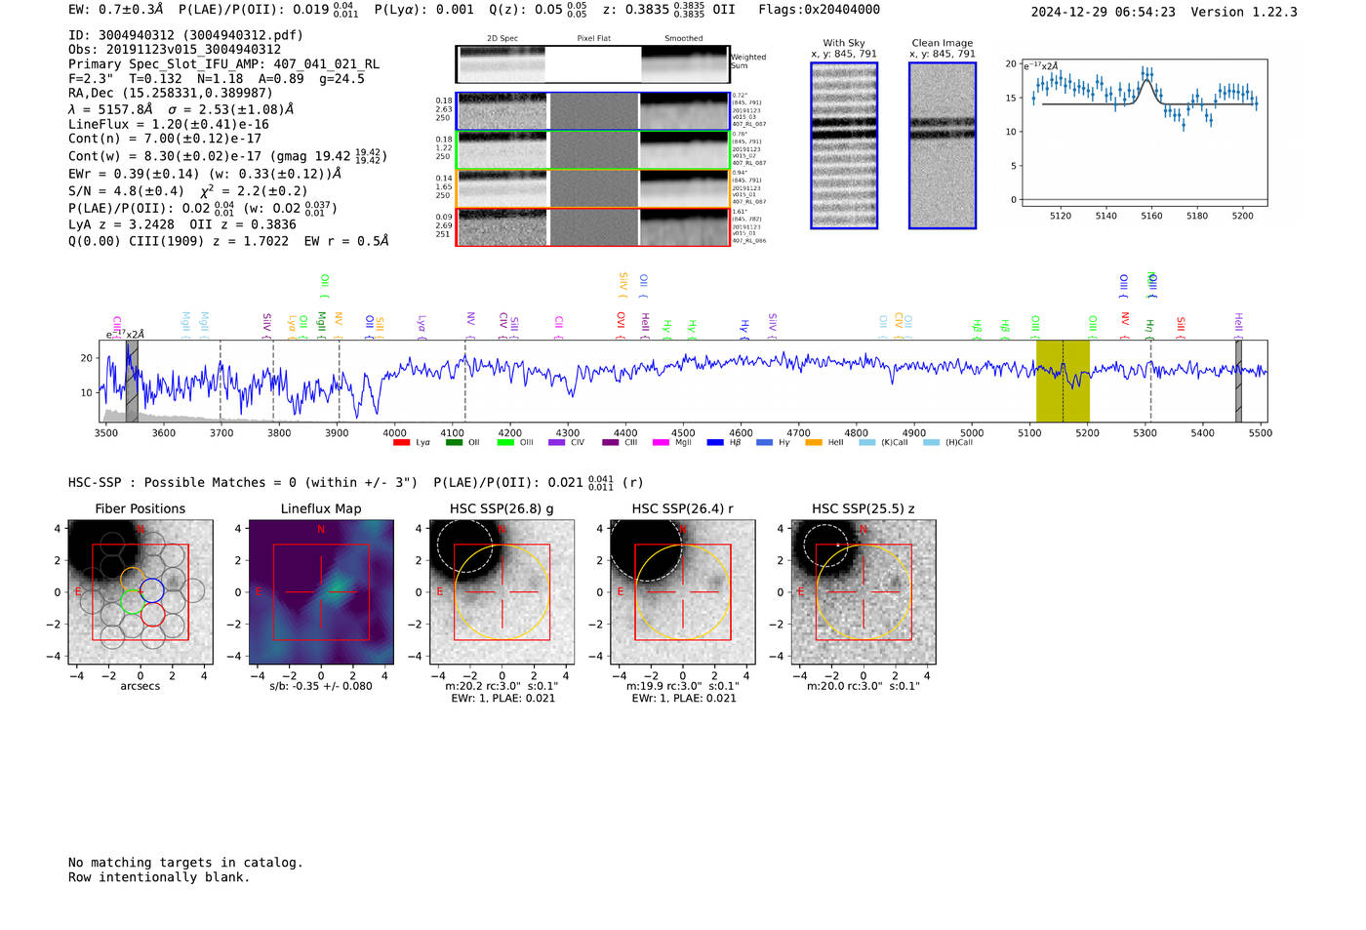Select the 'Flags:0x20404000' text

click(820, 10)
